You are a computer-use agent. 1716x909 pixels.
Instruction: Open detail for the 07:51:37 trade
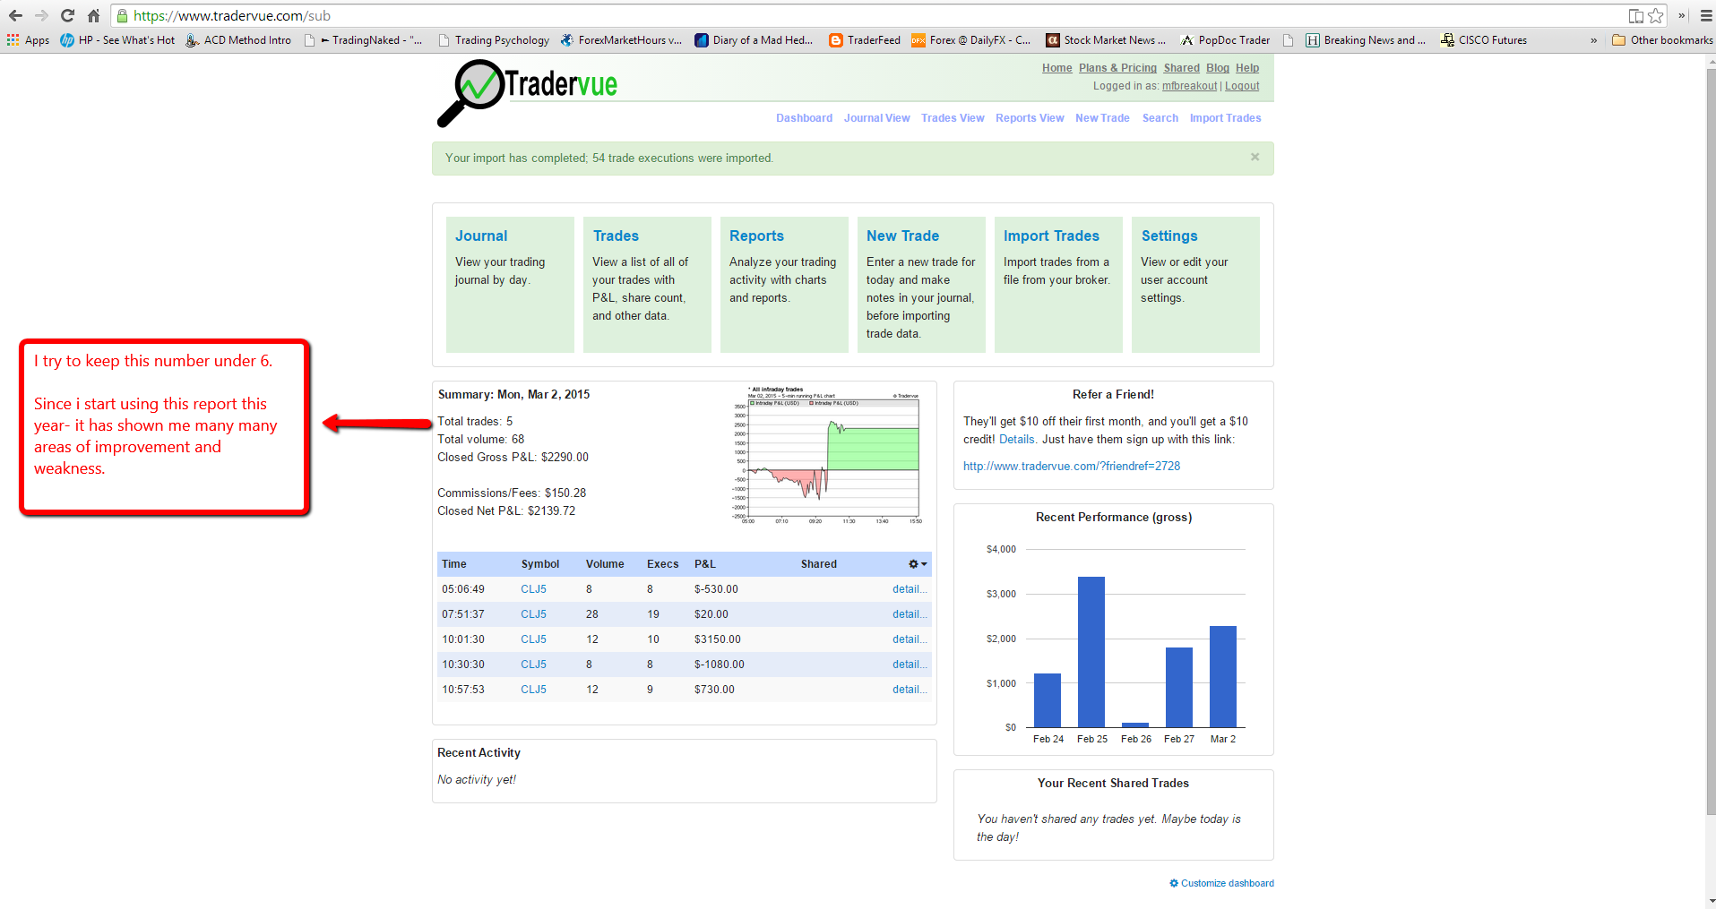click(910, 614)
